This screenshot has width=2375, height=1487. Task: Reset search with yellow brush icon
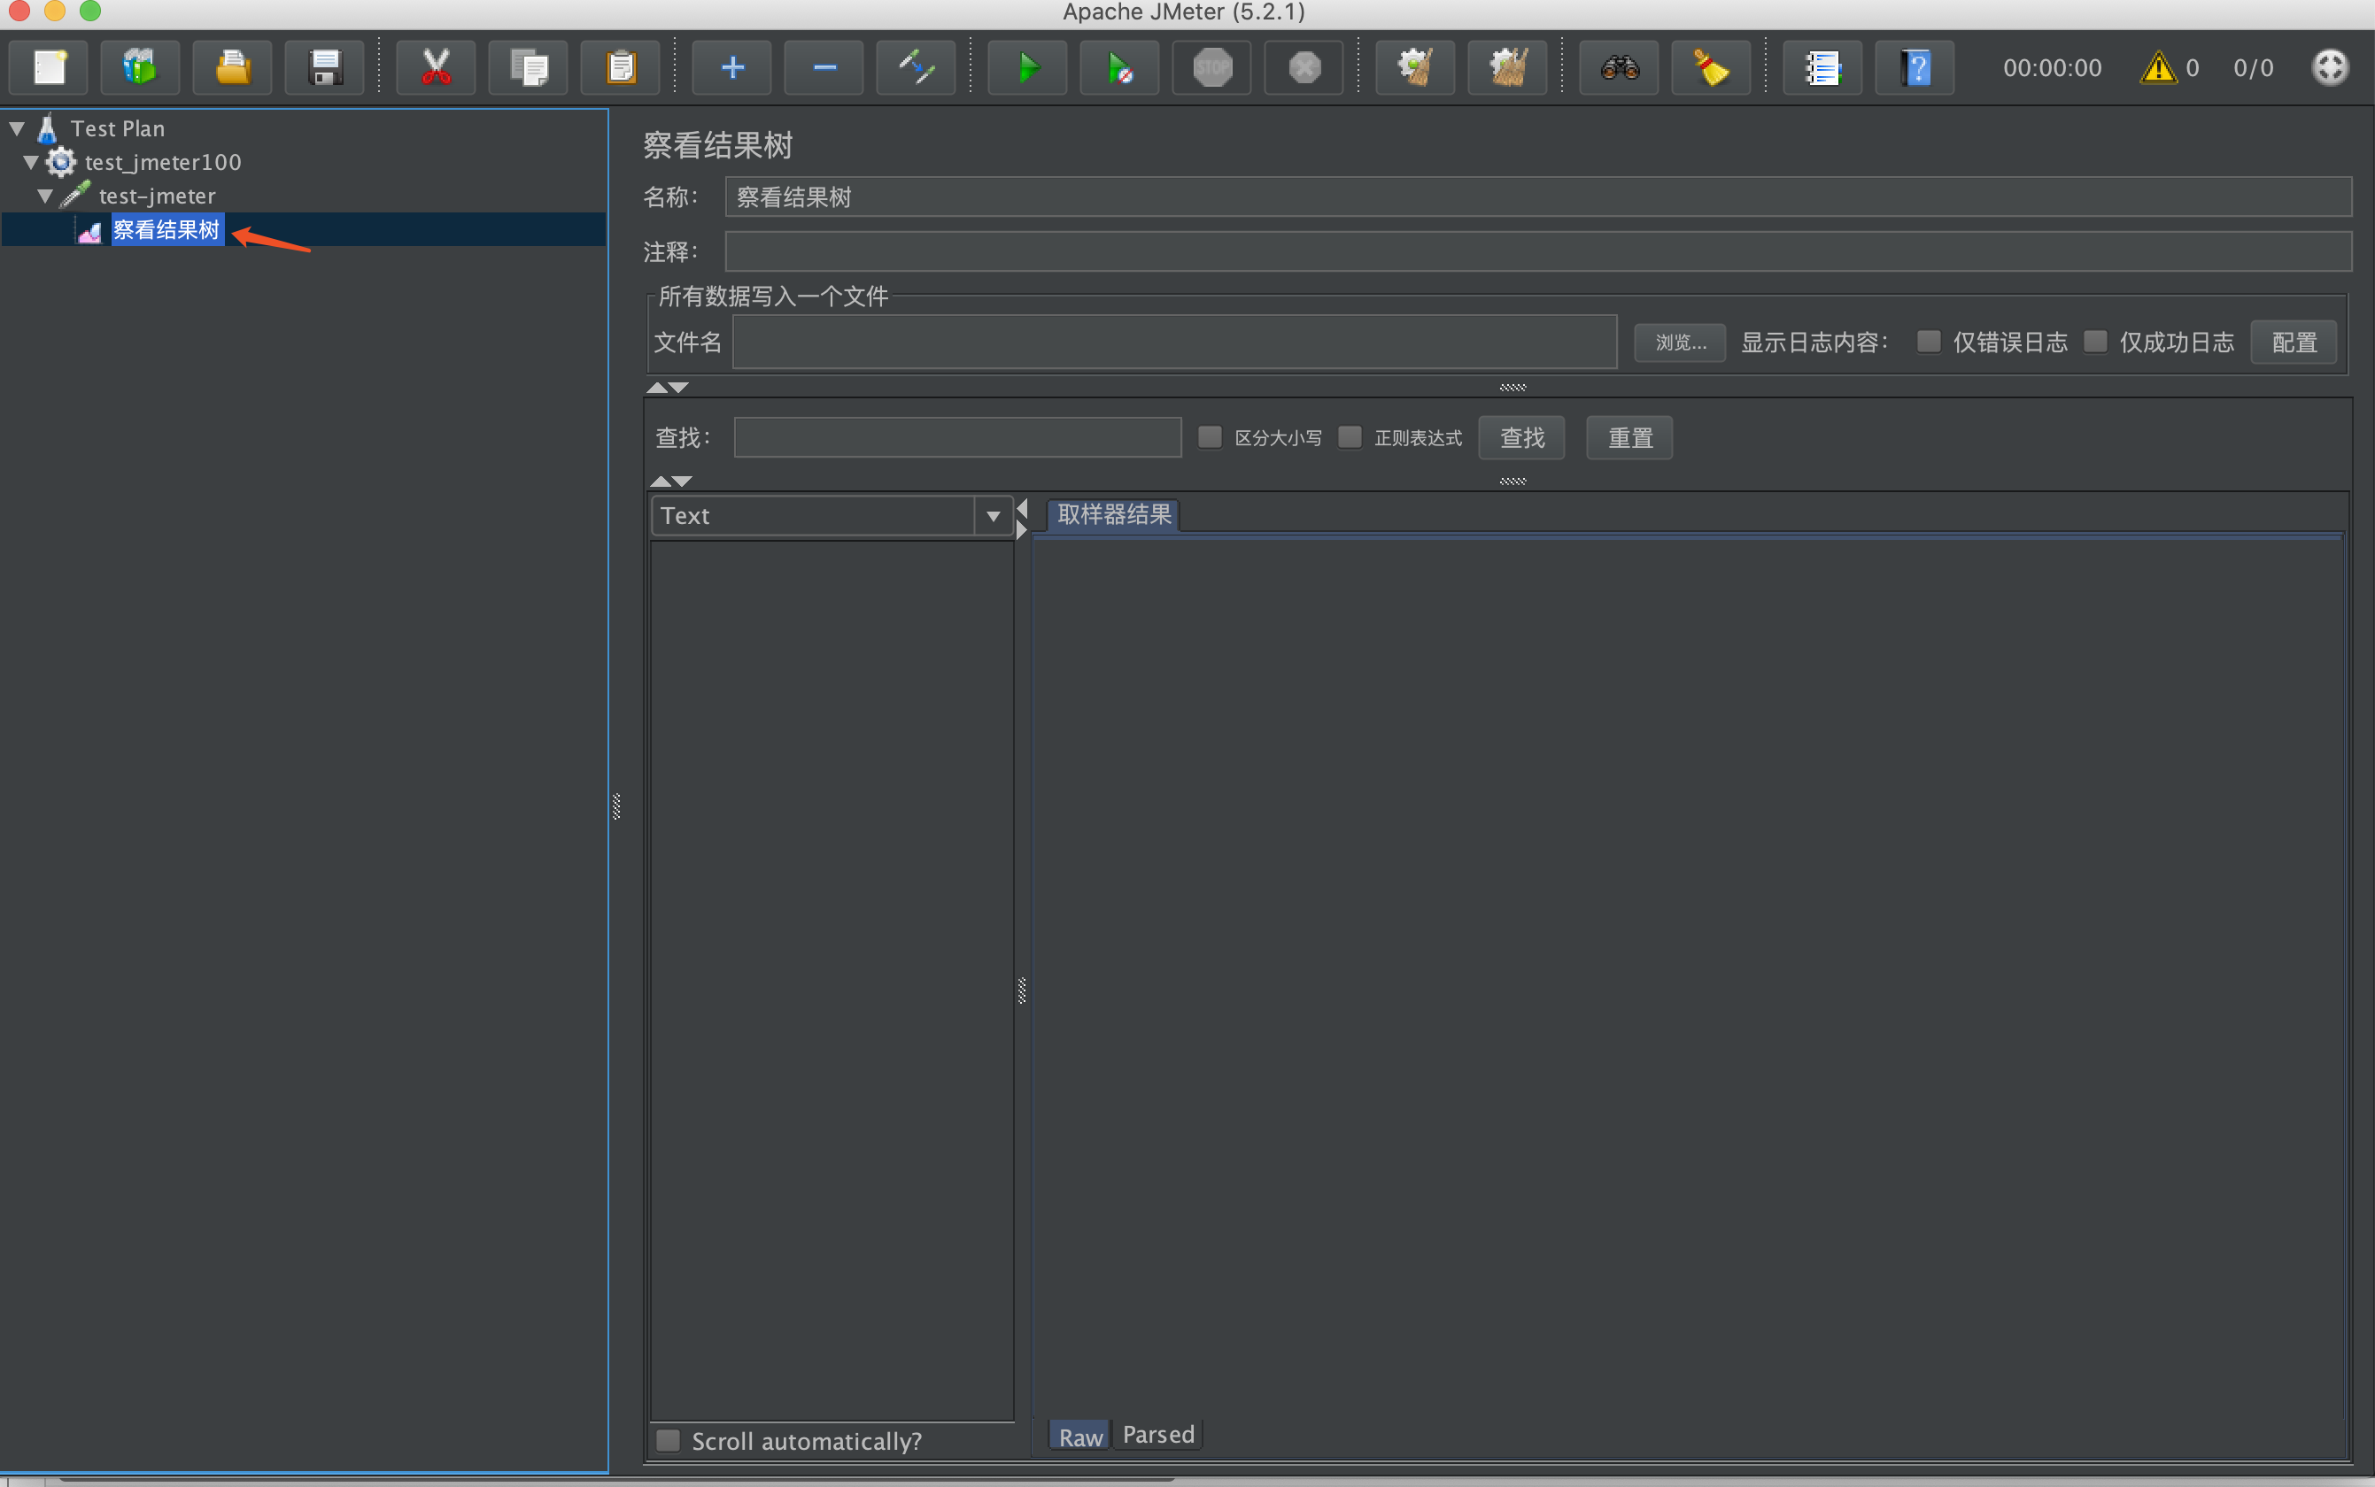click(x=1712, y=68)
